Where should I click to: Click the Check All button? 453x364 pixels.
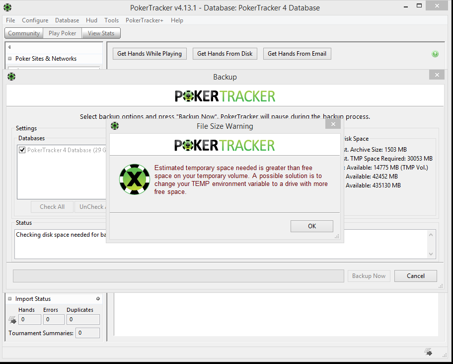click(x=52, y=207)
